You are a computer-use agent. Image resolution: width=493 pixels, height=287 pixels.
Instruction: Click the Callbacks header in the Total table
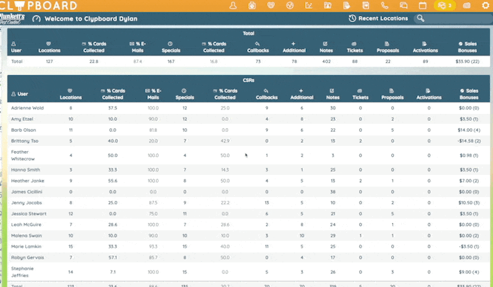(x=258, y=47)
